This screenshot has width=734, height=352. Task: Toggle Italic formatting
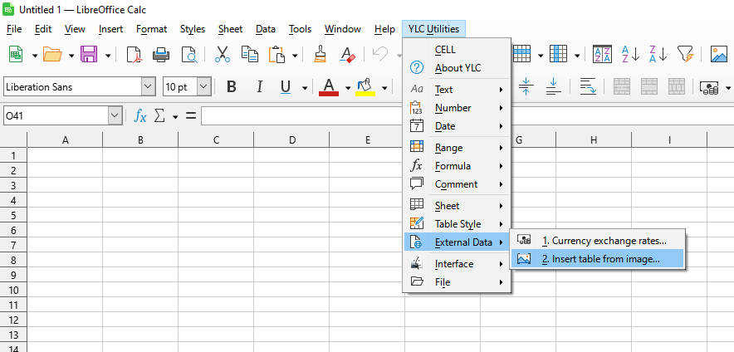click(x=258, y=87)
